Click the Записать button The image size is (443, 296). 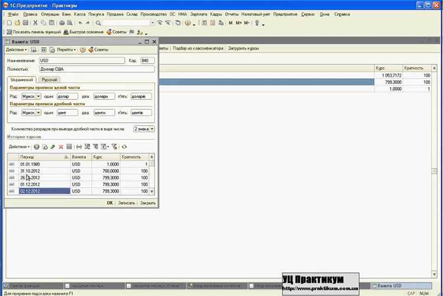tap(126, 203)
